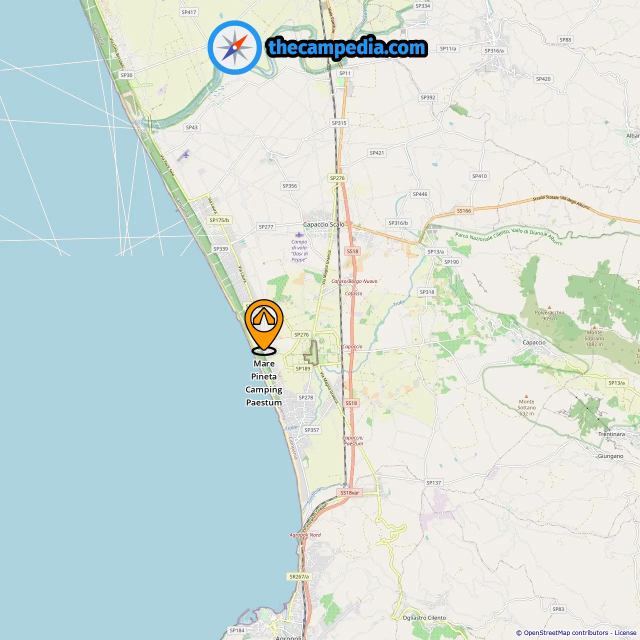640x640 pixels.
Task: Click the Ogliastro Cilento town label
Action: pyautogui.click(x=424, y=618)
